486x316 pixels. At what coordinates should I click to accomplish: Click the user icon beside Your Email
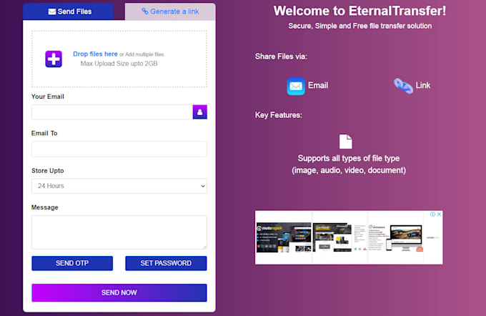pos(200,112)
